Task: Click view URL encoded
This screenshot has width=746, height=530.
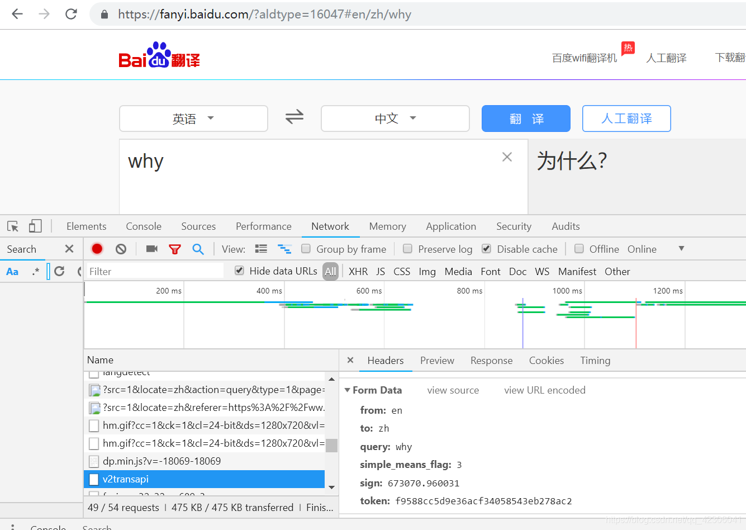Action: 545,390
